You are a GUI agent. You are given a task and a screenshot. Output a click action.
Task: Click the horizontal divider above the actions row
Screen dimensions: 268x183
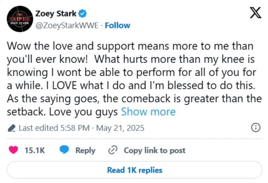tap(134, 139)
